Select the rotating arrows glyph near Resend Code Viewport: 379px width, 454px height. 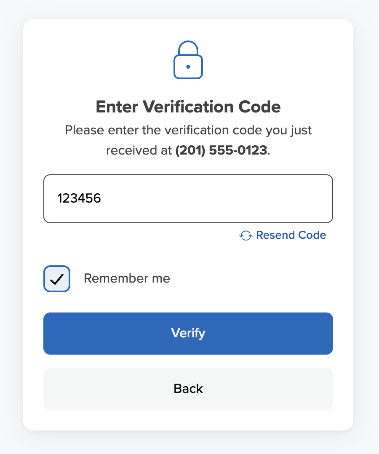[246, 235]
